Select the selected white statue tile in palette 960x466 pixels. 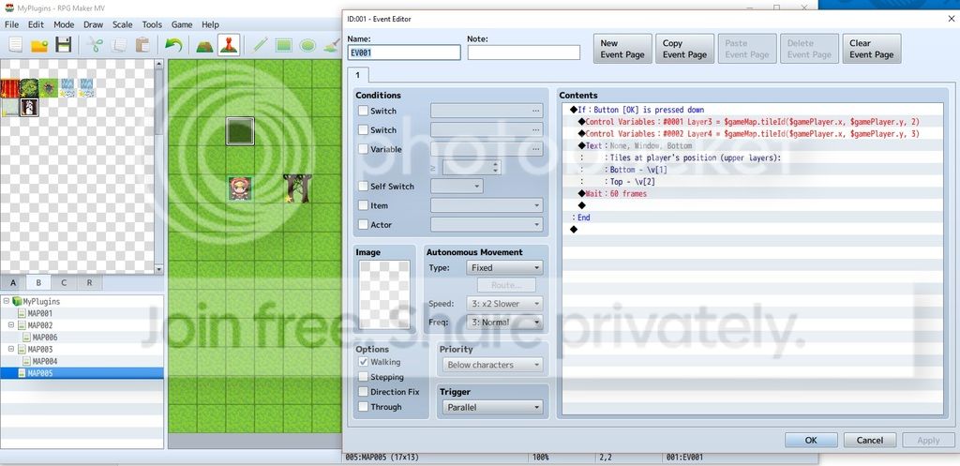(x=29, y=107)
